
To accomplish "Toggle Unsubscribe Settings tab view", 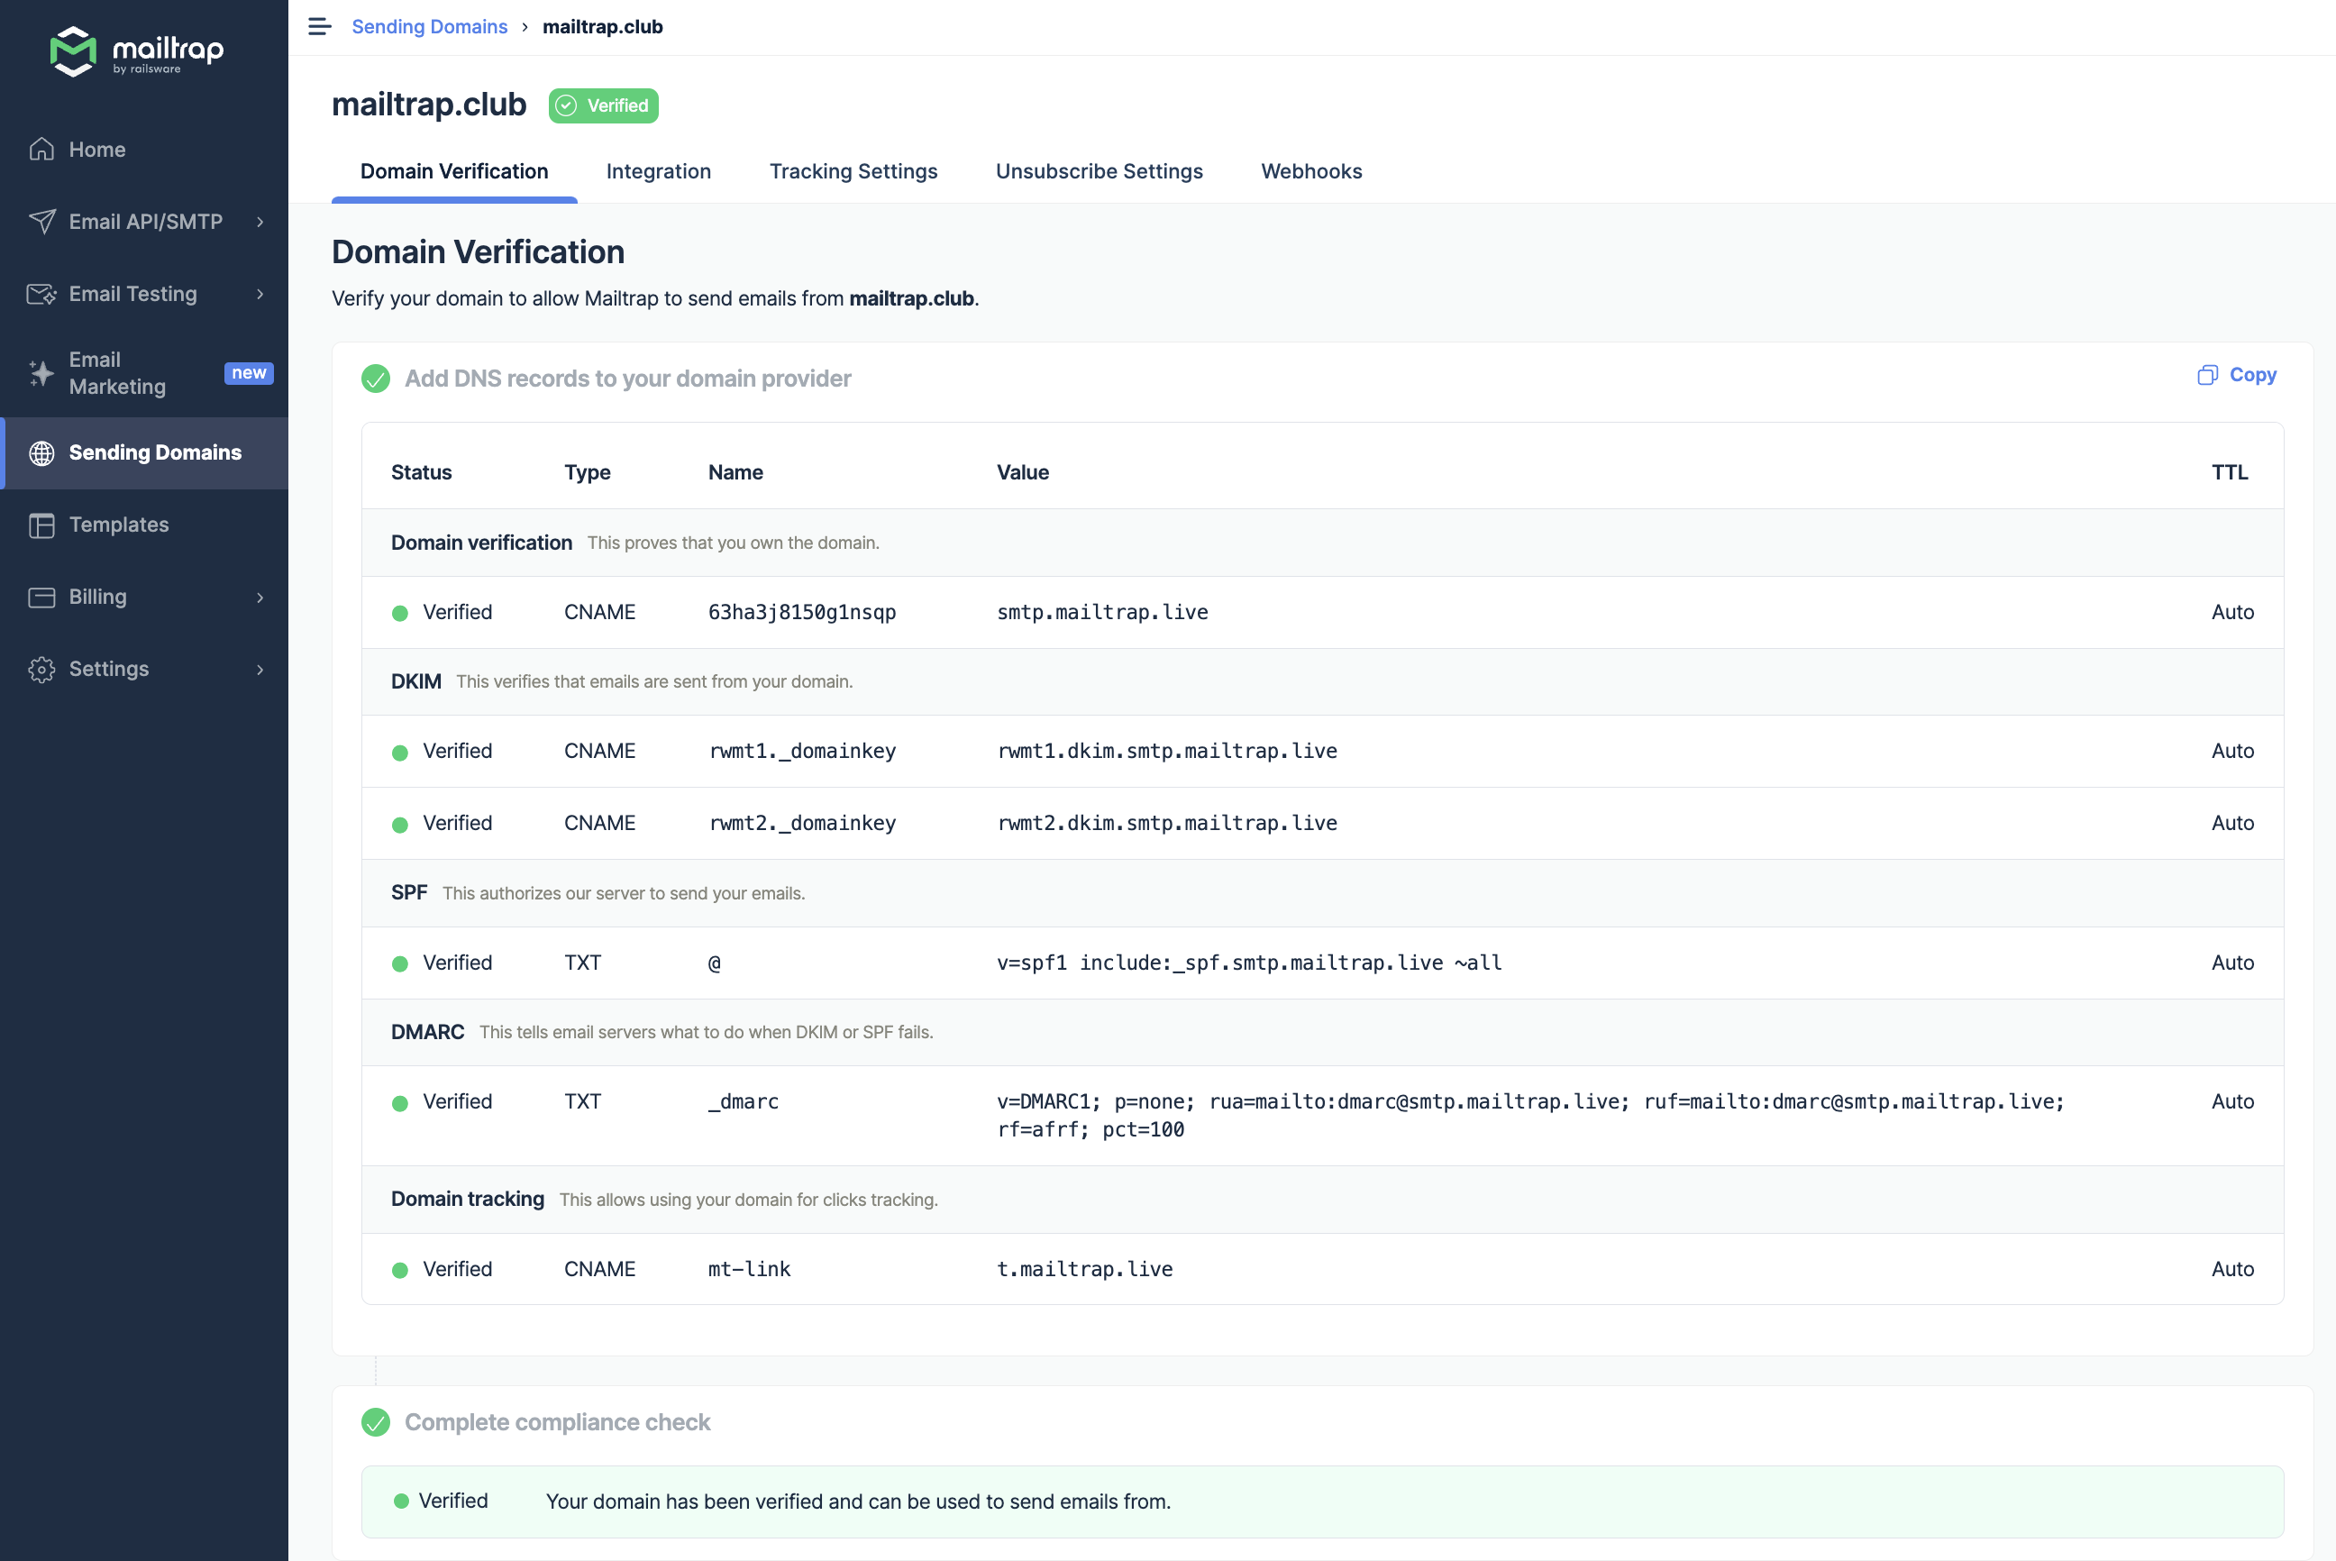I will [1100, 170].
